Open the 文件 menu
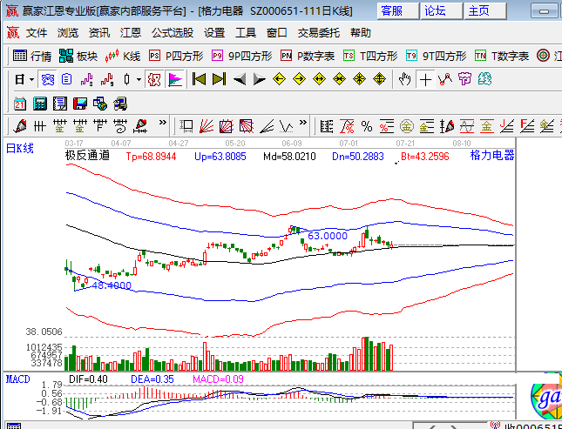The image size is (562, 429). 37,33
